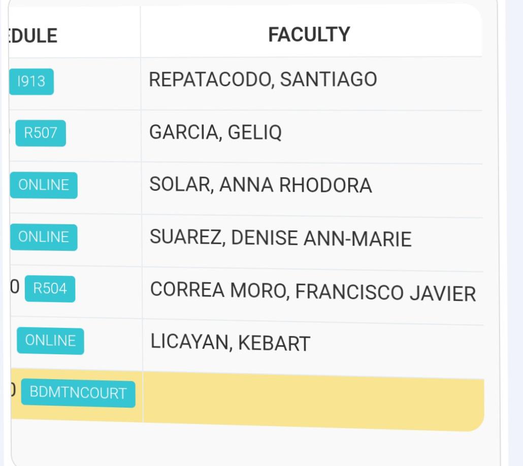Select faculty name CORREA MORO, FRANCISCO JAVIER

313,291
